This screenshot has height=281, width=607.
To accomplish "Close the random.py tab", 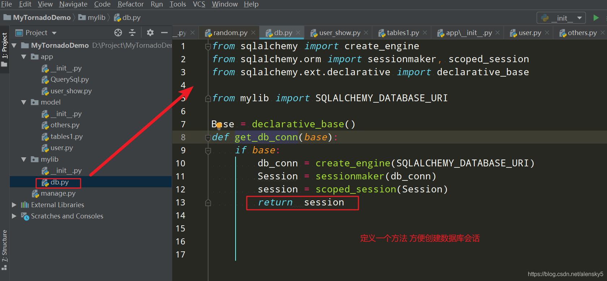I will coord(253,33).
